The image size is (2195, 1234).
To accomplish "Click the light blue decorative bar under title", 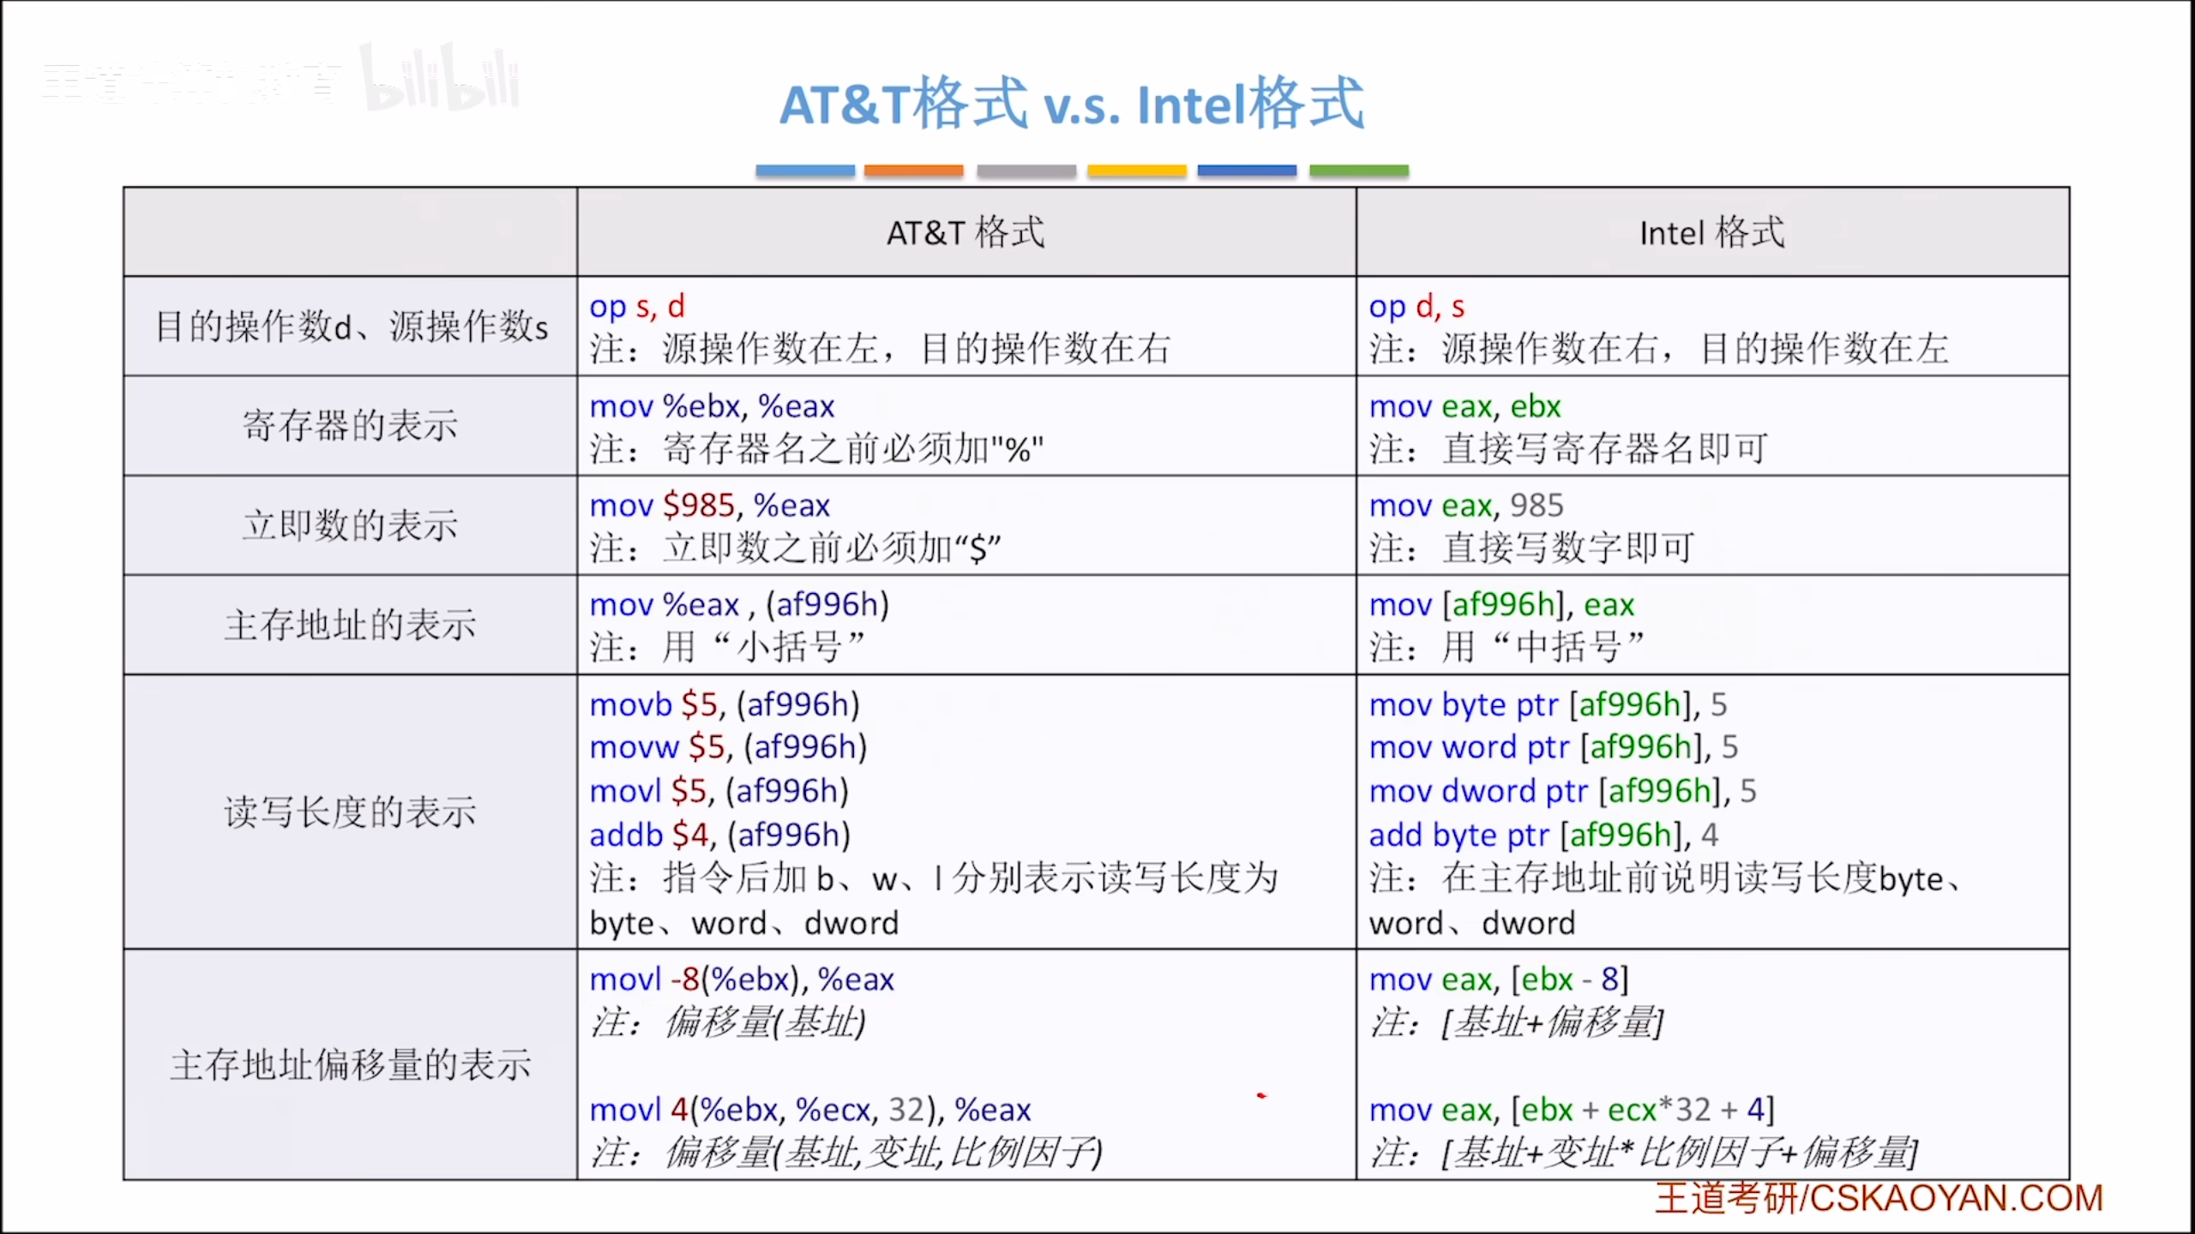I will coord(804,171).
